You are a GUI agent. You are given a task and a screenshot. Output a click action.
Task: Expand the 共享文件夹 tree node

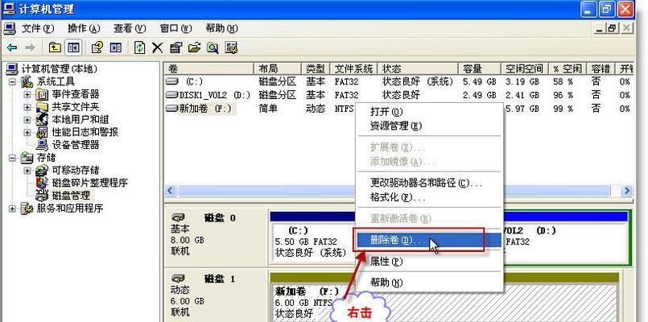point(27,107)
